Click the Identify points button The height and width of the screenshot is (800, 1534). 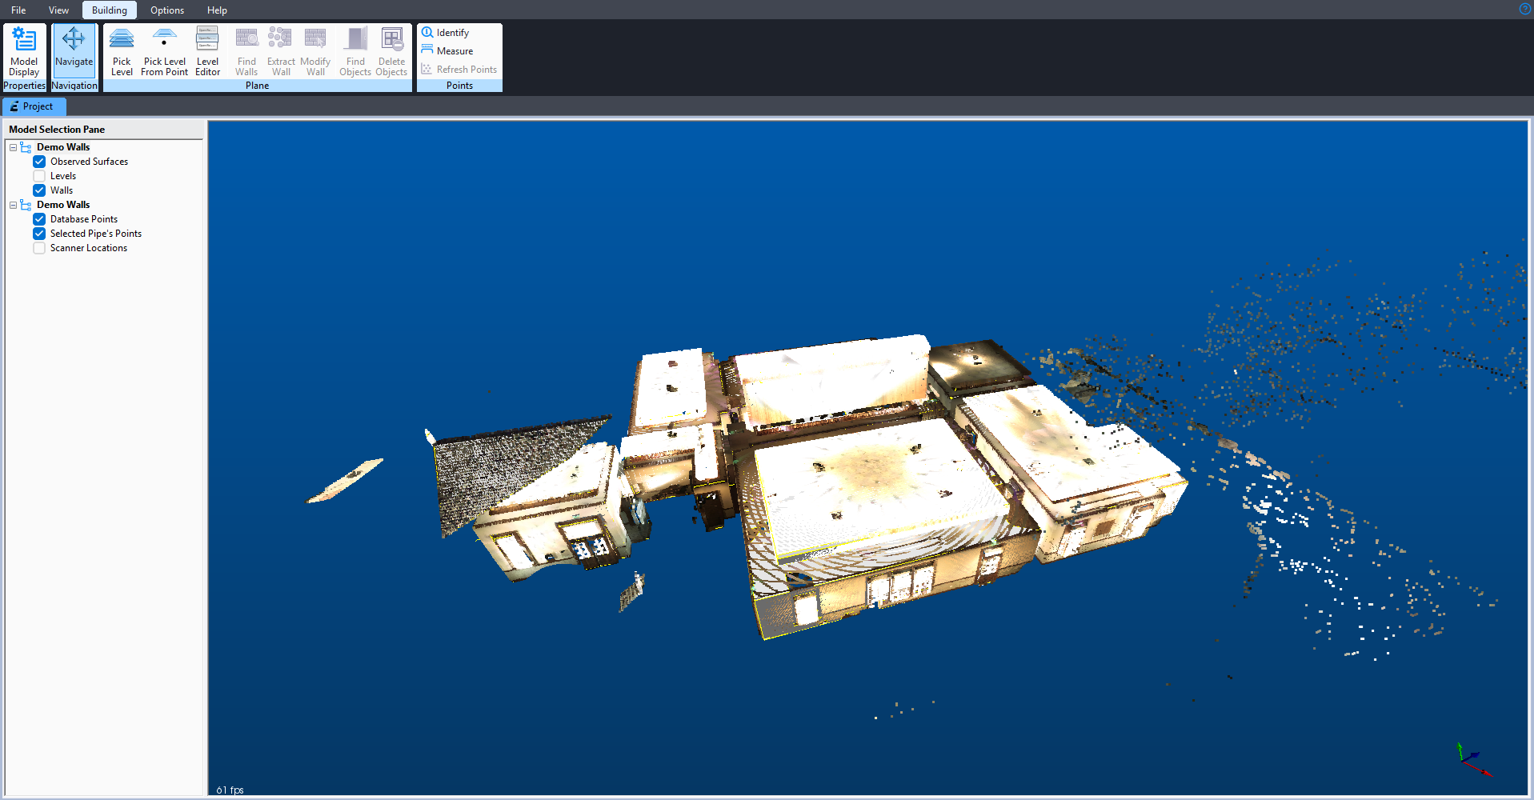(452, 33)
